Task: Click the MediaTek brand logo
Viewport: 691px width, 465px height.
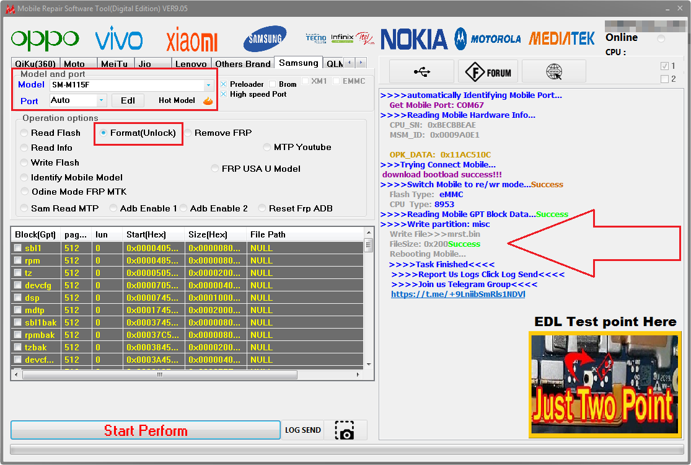Action: 562,39
